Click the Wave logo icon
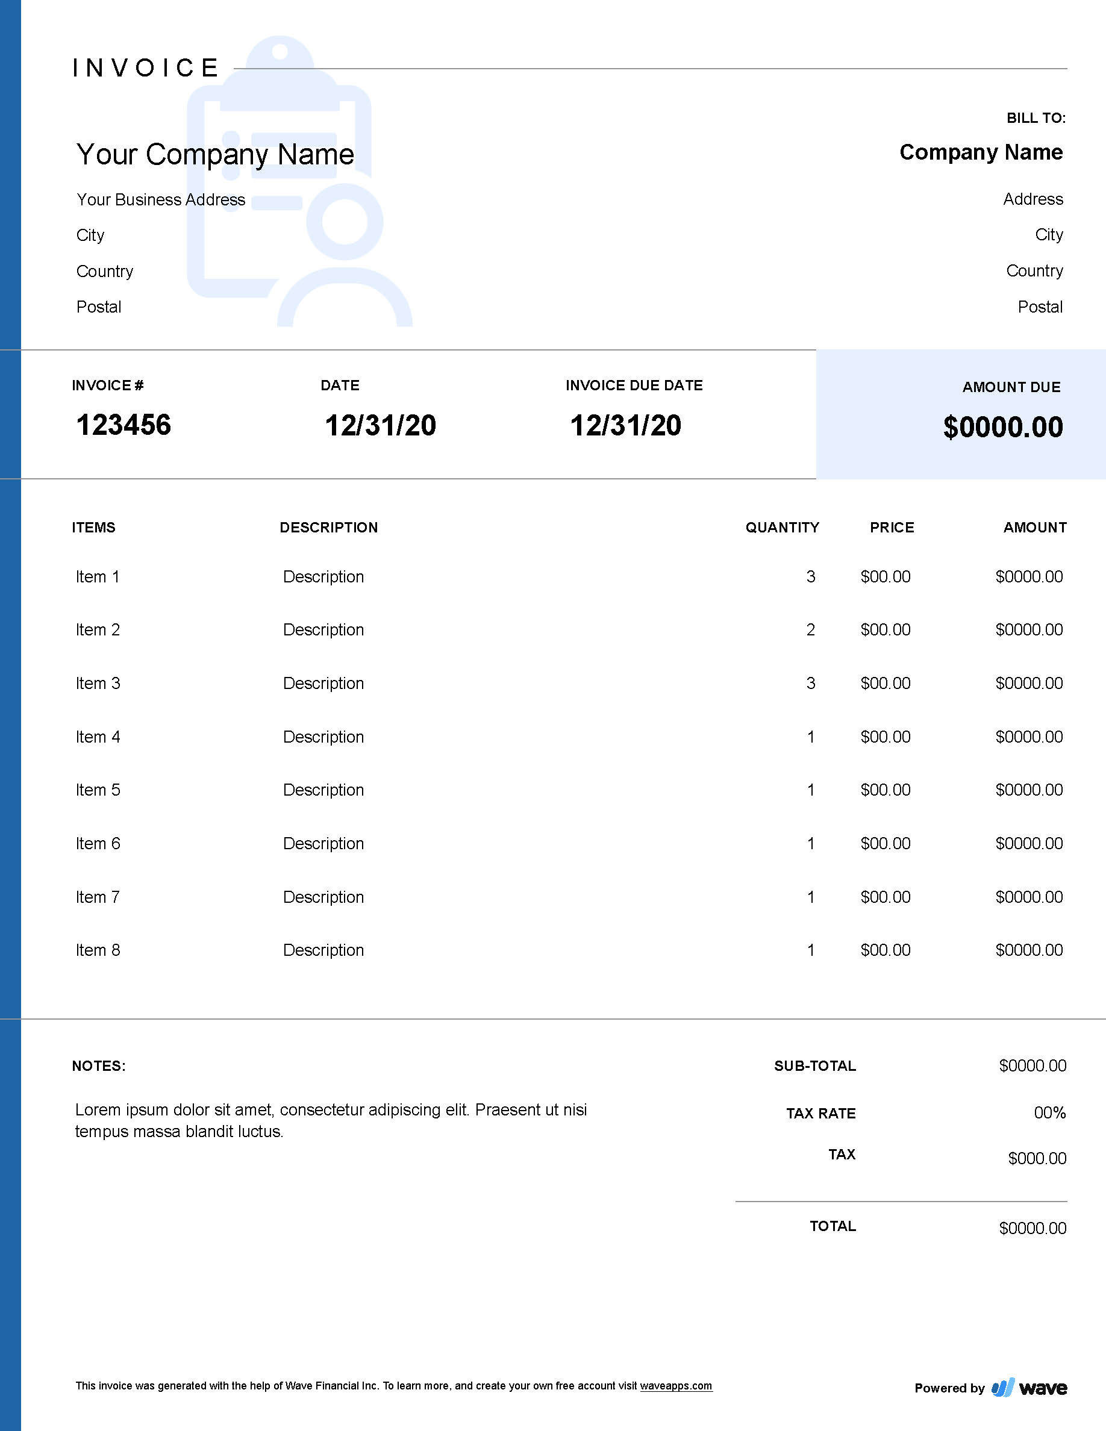The height and width of the screenshot is (1431, 1106). pos(1002,1387)
